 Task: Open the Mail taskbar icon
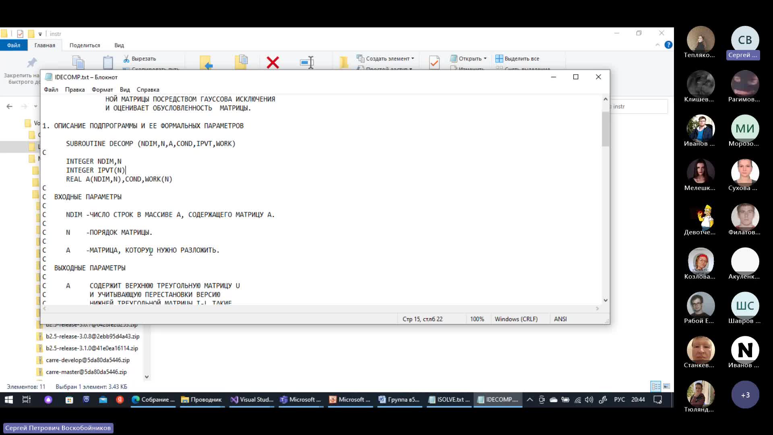point(103,400)
